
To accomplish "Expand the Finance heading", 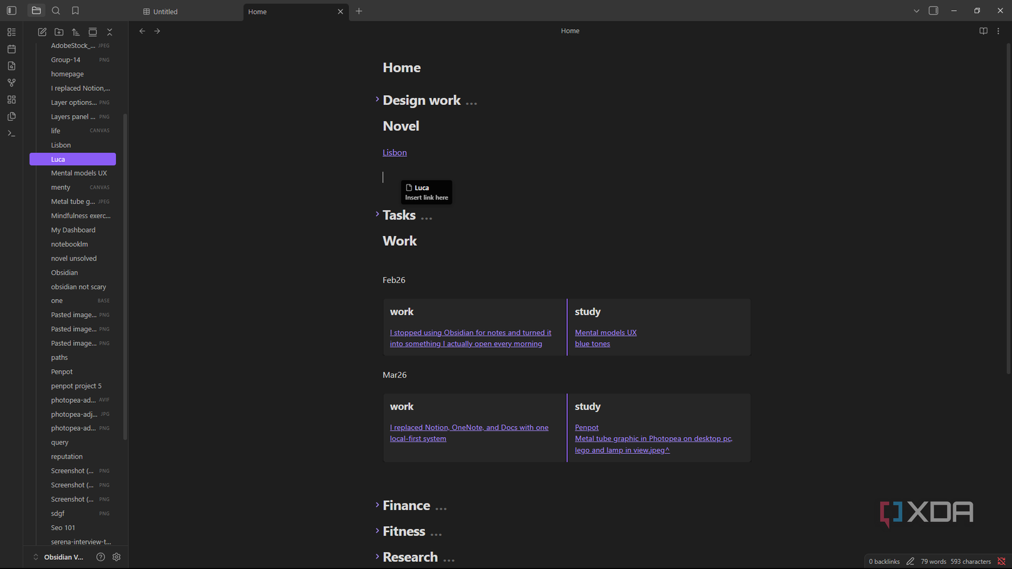I will coord(377,505).
